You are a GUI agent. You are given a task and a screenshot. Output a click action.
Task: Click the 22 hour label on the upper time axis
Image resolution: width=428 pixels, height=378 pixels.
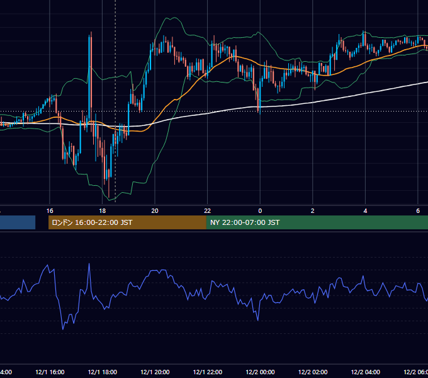tap(208, 211)
